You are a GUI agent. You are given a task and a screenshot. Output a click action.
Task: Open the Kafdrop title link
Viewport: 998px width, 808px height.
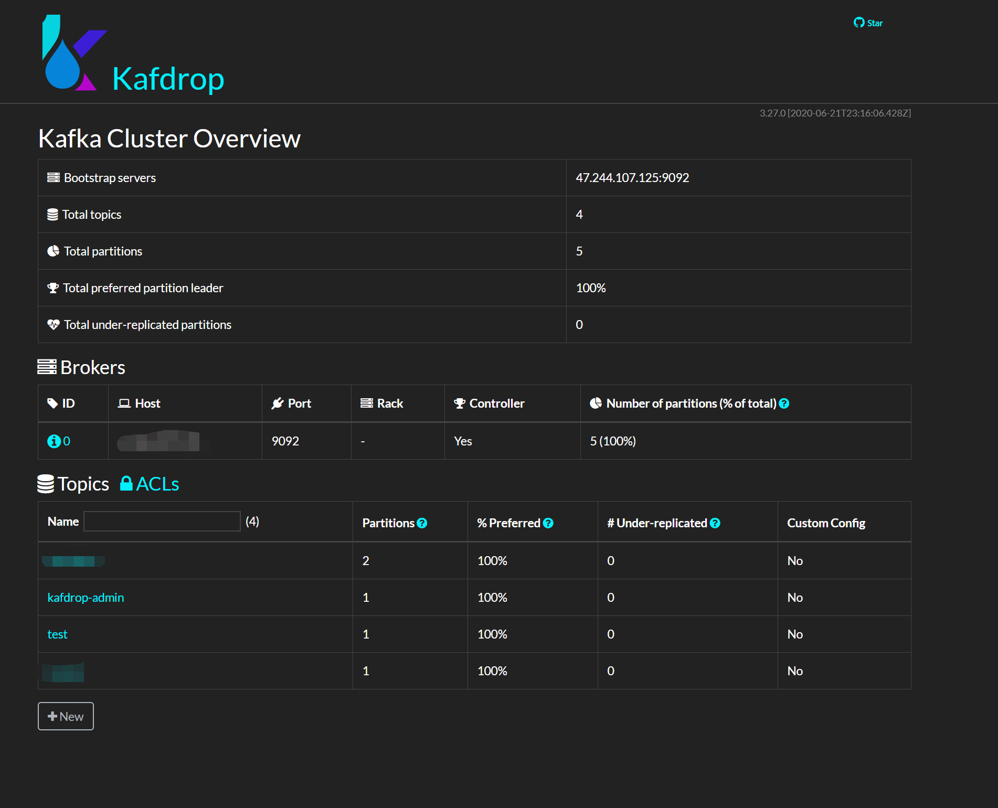click(x=168, y=79)
